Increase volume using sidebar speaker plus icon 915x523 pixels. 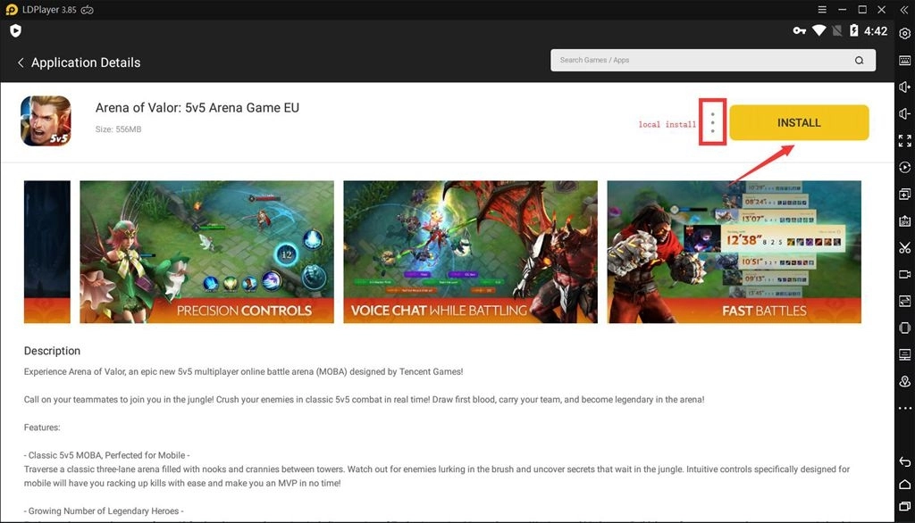click(905, 87)
